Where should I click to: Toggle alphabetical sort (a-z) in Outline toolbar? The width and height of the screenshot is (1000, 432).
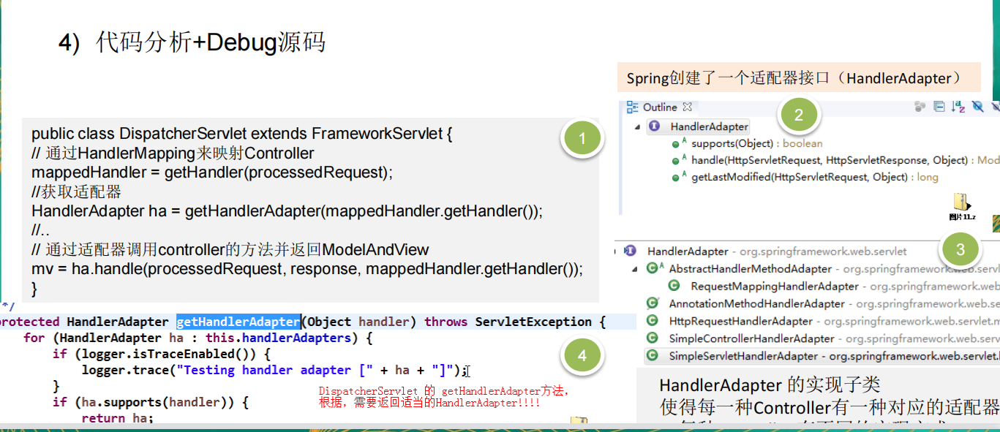coord(959,107)
